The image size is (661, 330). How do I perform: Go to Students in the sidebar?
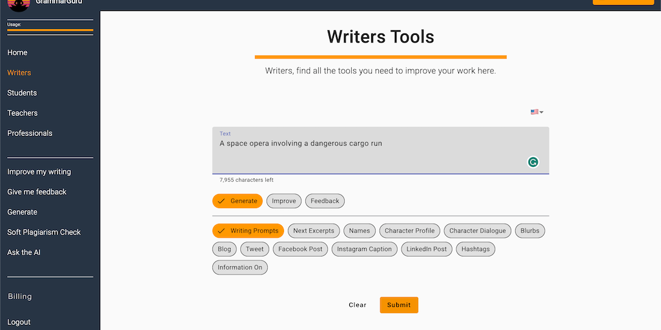coord(22,93)
